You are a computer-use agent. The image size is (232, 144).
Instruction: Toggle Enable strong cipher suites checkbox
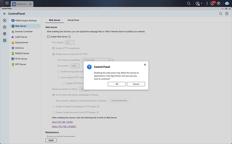point(59,71)
